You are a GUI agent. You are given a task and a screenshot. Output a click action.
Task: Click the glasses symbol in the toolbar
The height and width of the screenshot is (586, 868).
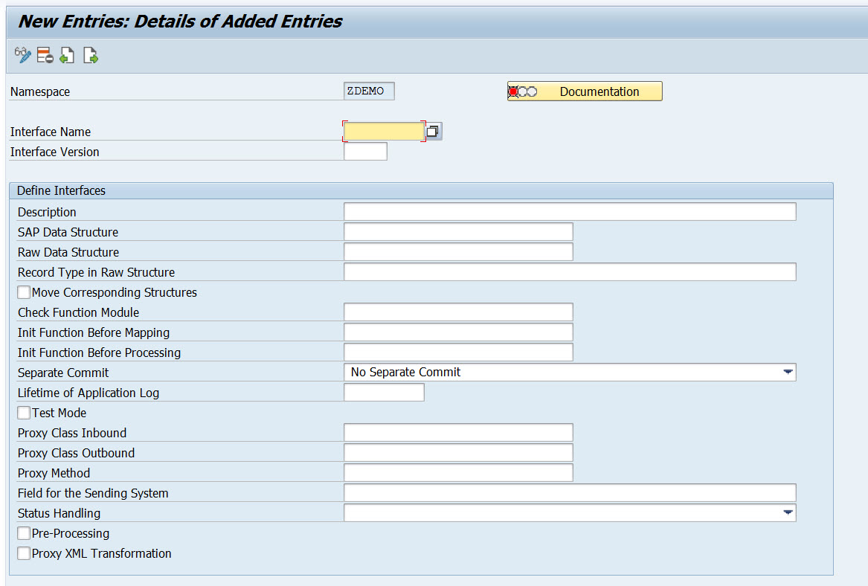pyautogui.click(x=19, y=52)
